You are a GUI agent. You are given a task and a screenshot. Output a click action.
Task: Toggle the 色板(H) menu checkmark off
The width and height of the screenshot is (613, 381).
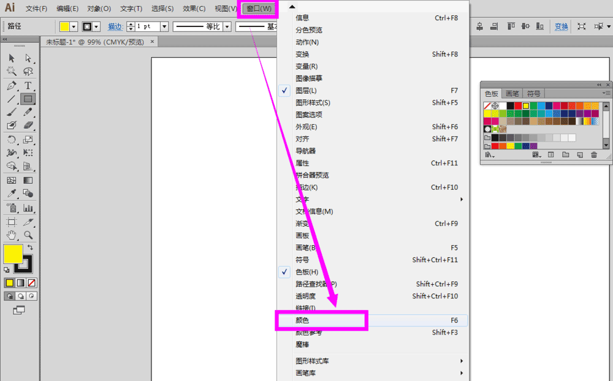[284, 271]
